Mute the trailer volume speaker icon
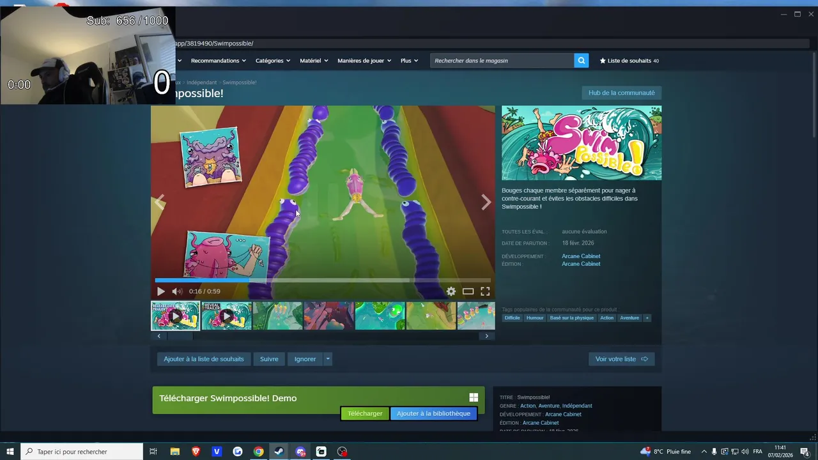 (x=177, y=291)
